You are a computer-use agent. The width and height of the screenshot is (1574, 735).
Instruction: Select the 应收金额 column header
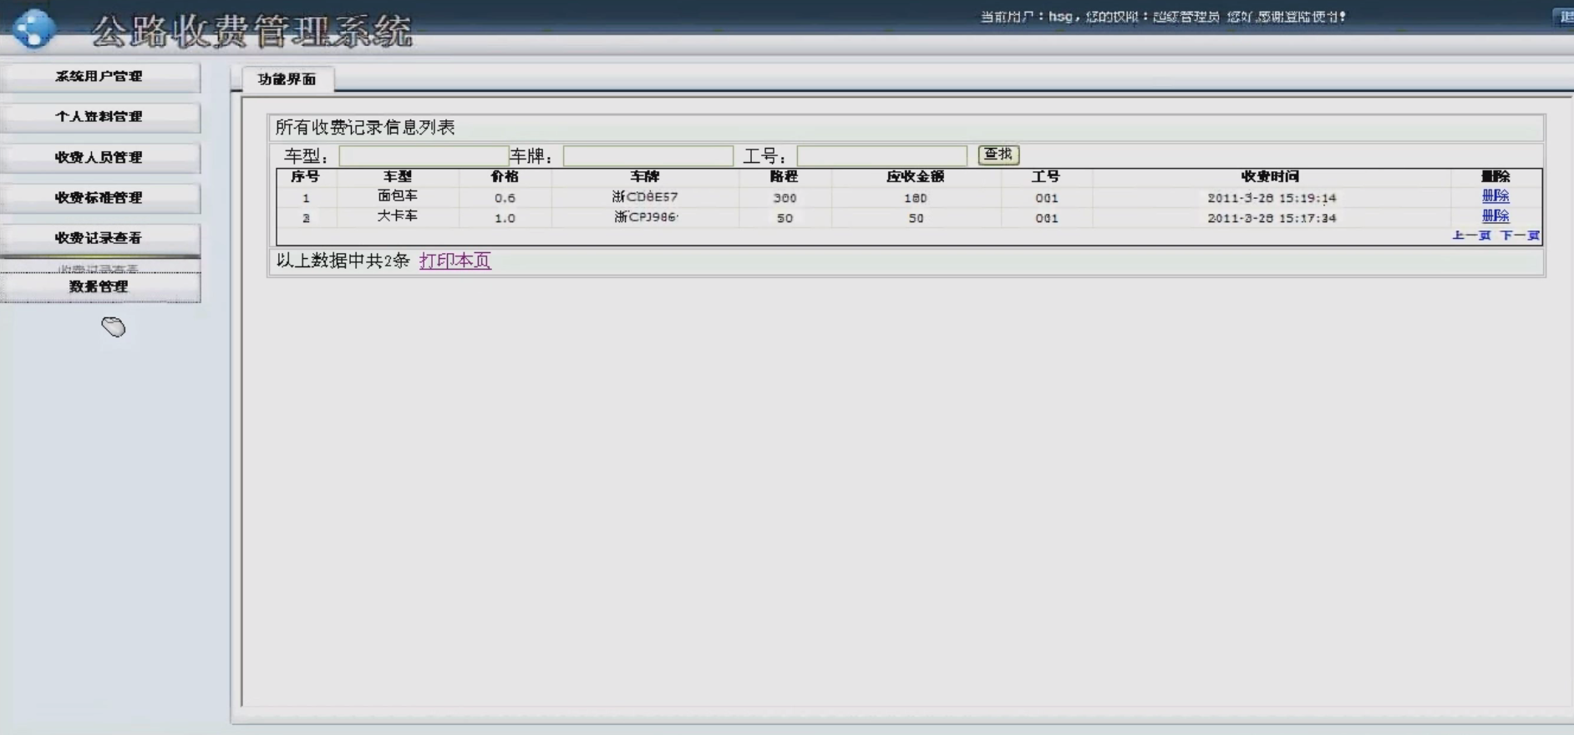[x=916, y=176]
